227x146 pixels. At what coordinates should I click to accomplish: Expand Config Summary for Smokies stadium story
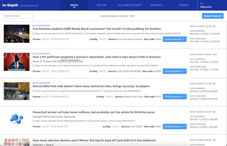(175, 39)
